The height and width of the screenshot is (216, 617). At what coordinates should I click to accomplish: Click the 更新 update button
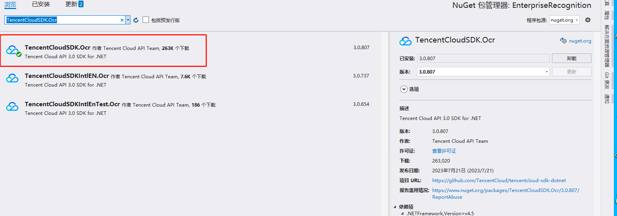(571, 72)
